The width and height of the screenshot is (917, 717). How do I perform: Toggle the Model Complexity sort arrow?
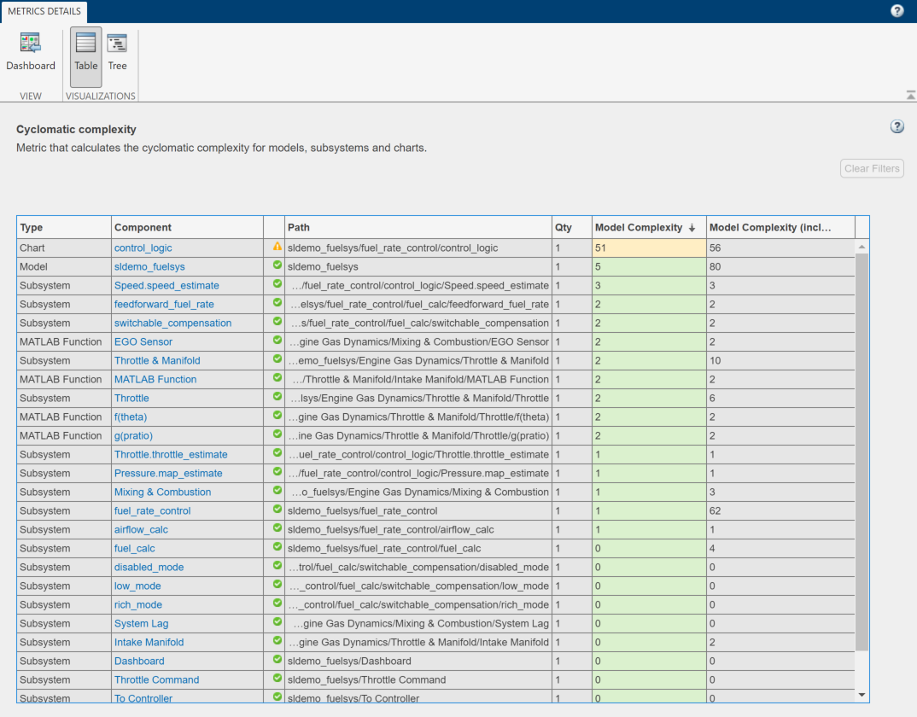(693, 226)
